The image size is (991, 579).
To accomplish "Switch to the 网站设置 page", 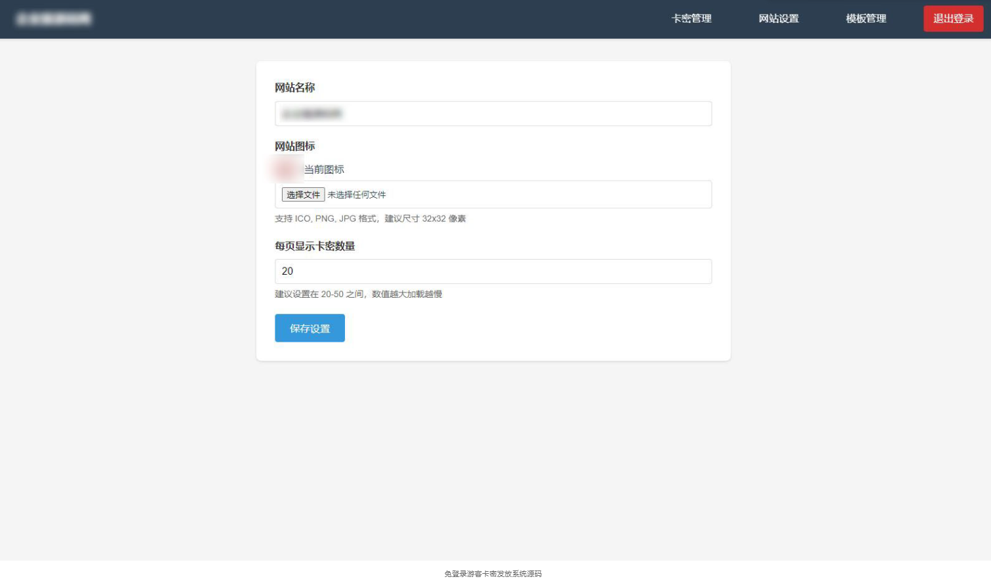I will click(779, 19).
